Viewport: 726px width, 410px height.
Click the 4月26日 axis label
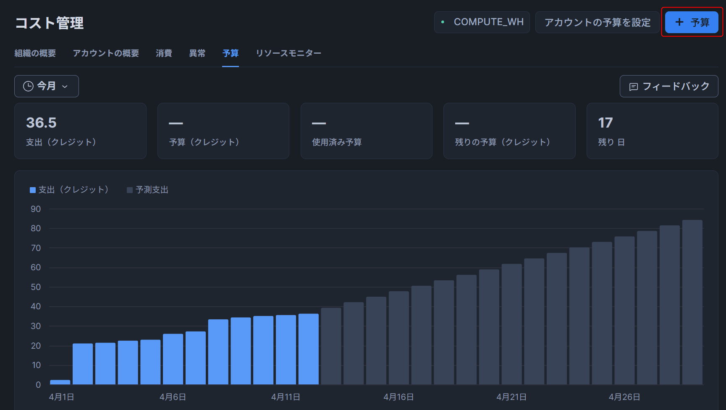click(x=624, y=397)
